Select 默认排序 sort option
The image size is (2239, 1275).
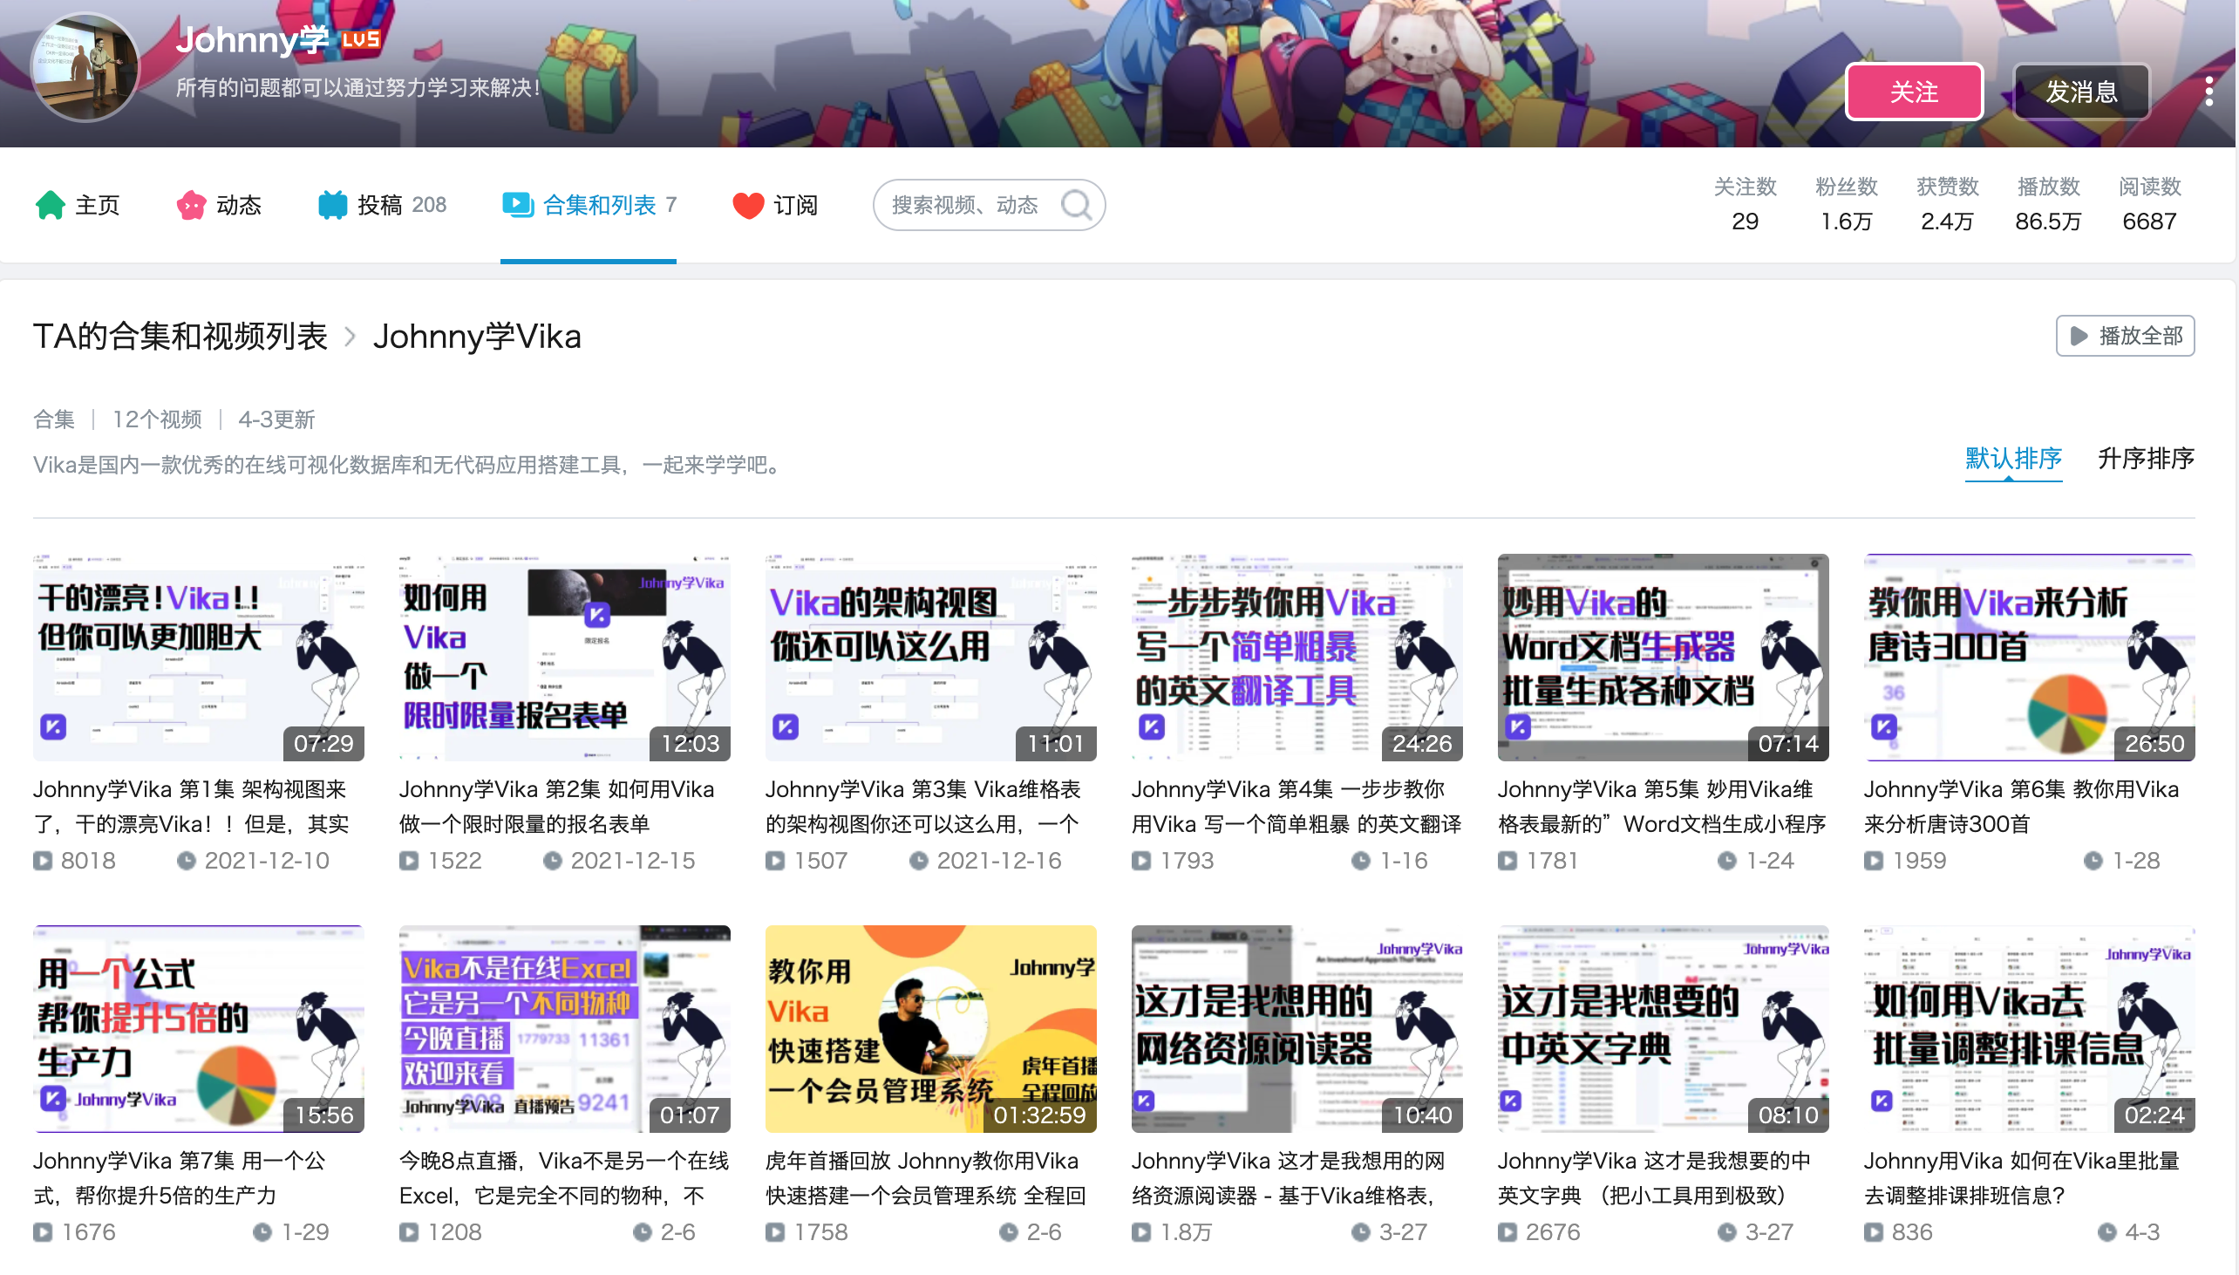click(2013, 458)
